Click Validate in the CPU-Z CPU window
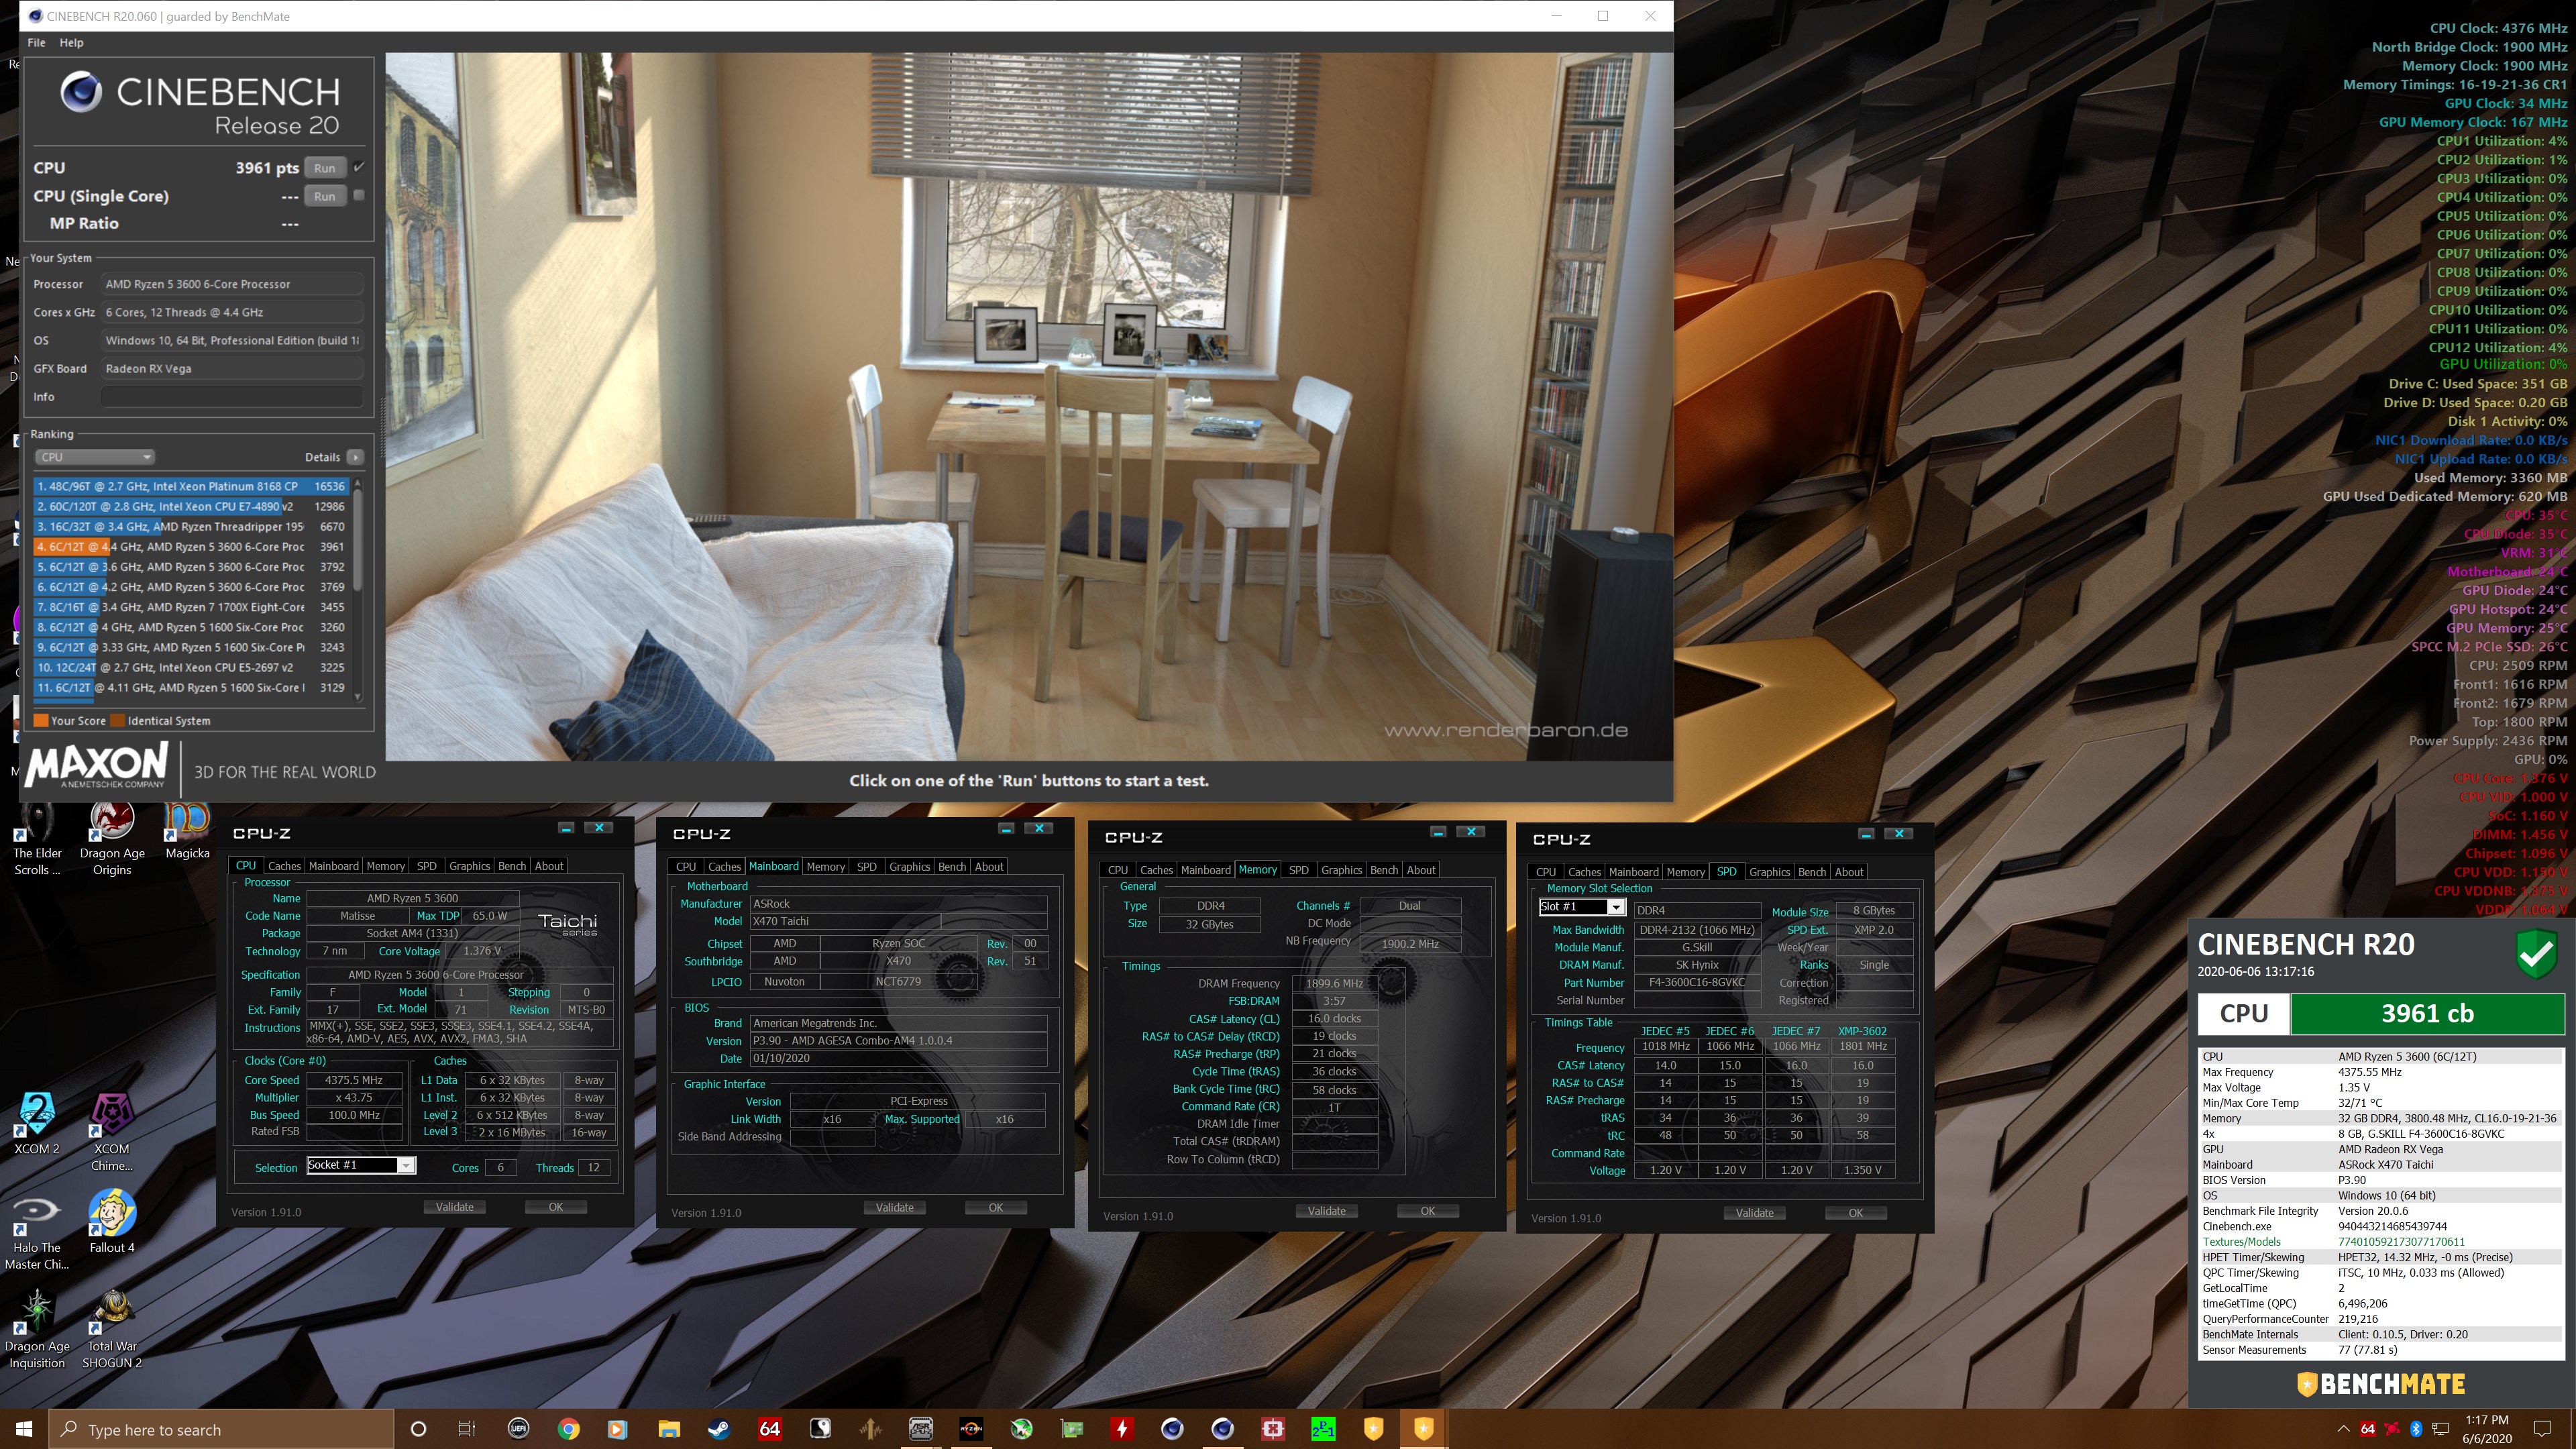 tap(455, 1207)
